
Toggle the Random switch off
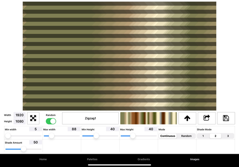pyautogui.click(x=51, y=122)
